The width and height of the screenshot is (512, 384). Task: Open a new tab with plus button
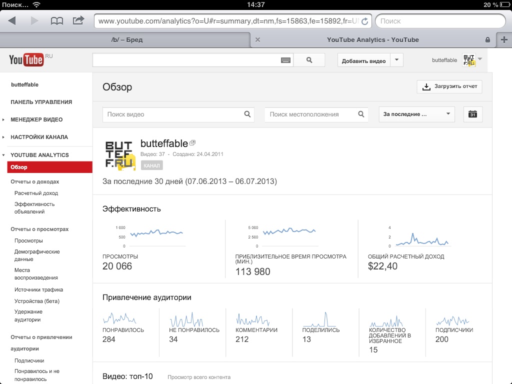(x=504, y=40)
